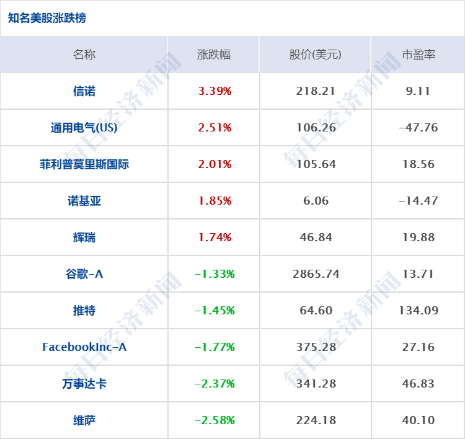Open the 诺基亚 stock link
Image resolution: width=465 pixels, height=439 pixels.
tap(84, 201)
